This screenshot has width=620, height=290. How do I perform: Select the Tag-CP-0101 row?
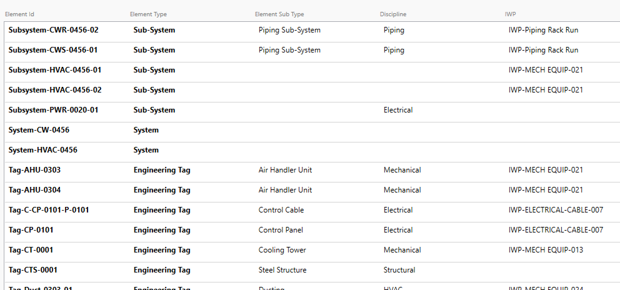tap(31, 230)
